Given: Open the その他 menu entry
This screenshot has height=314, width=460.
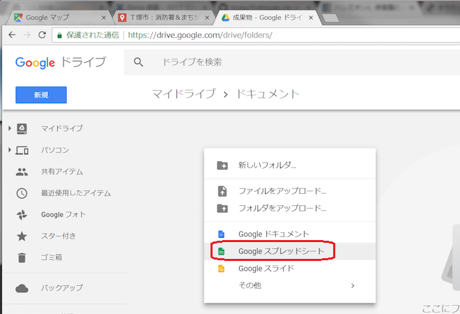Looking at the screenshot, I should coord(290,285).
